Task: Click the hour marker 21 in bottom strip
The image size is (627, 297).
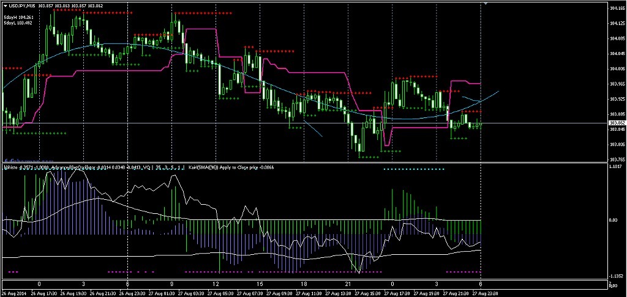Action: [x=348, y=284]
